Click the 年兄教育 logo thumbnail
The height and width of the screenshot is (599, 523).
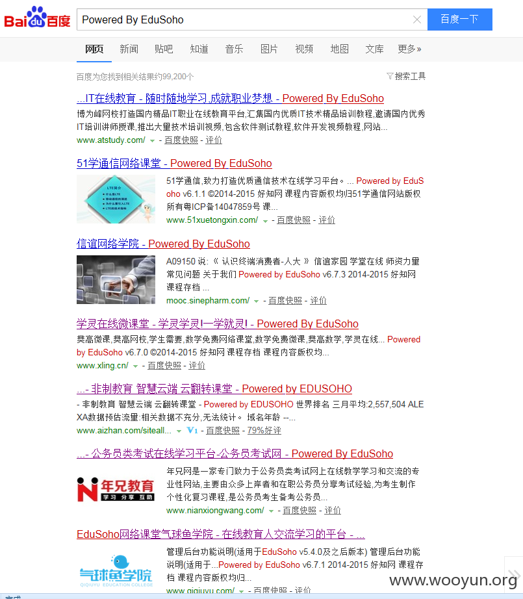point(116,489)
